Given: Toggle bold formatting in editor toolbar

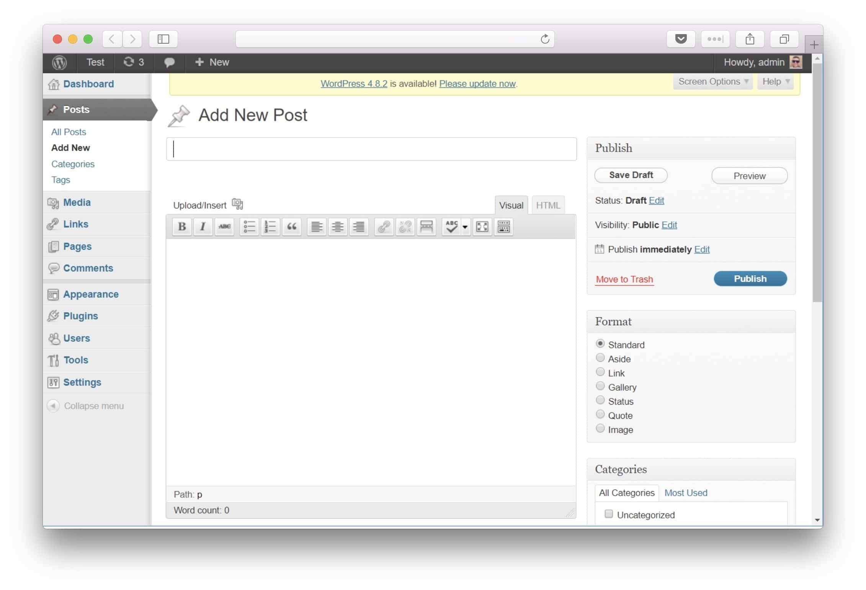Looking at the screenshot, I should pos(182,227).
